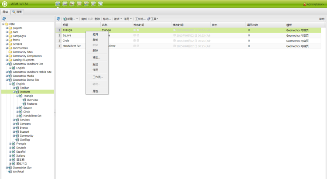
Task: Select Geometrixx Gov in the tree
Action: point(22,168)
